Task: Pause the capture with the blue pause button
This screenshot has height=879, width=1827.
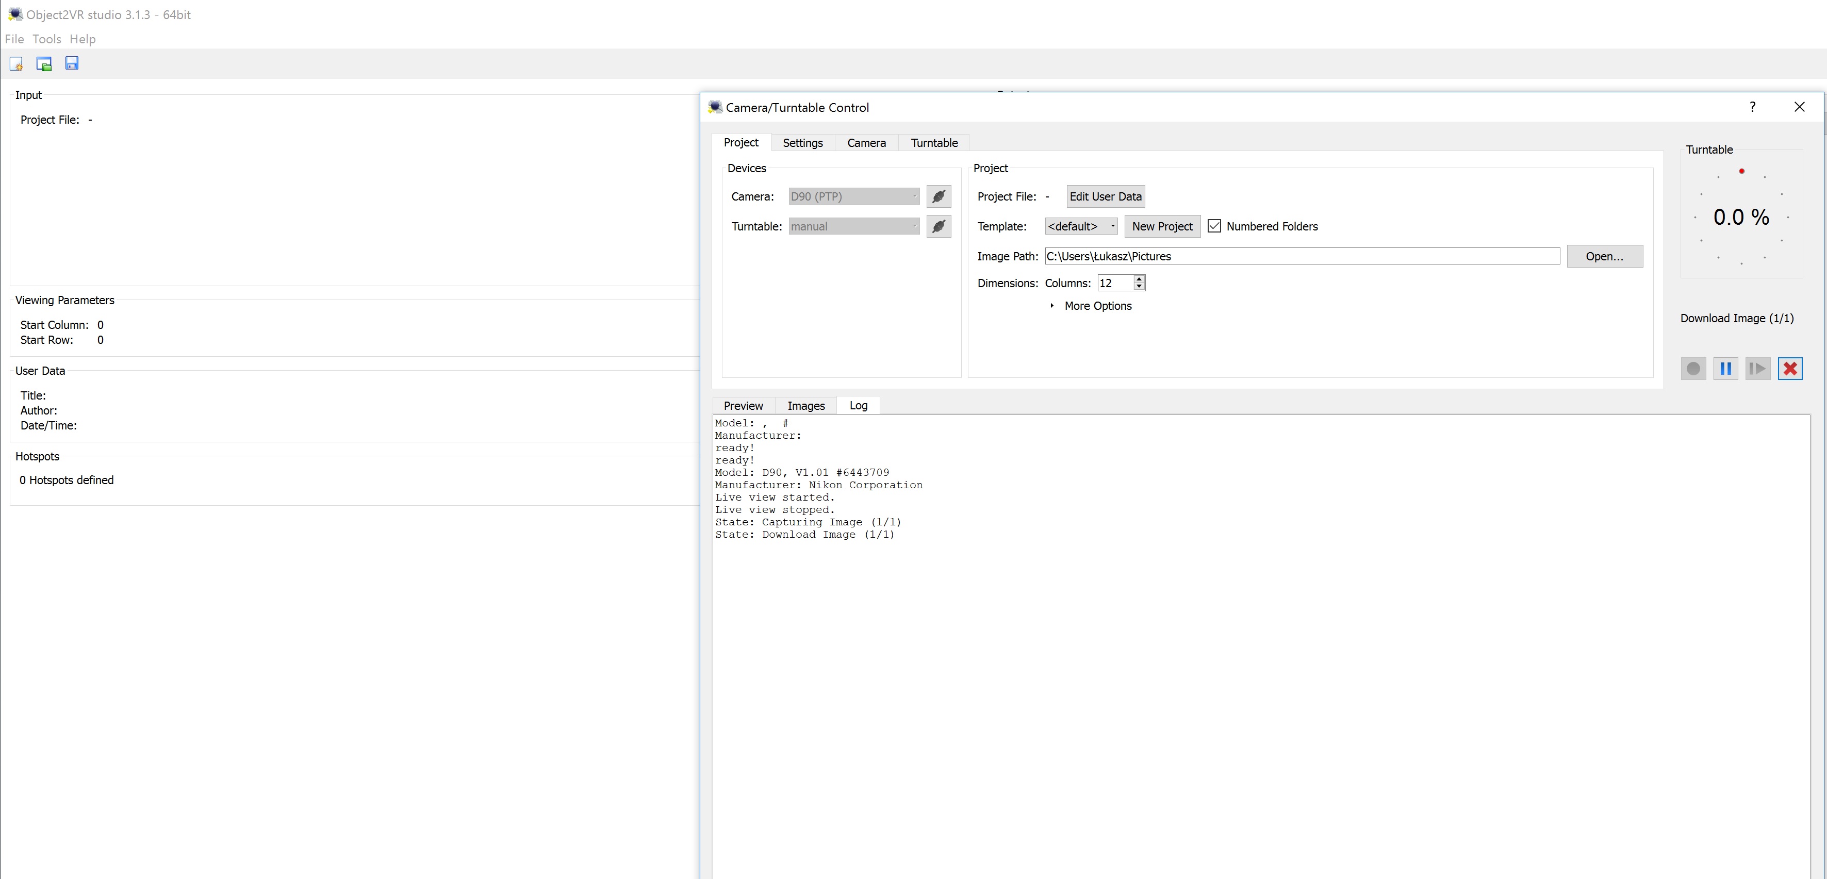Action: tap(1725, 369)
